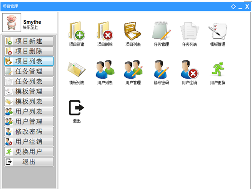The image size is (252, 189).
Task: Click the 模板管理 checklist icon
Action: point(218,31)
